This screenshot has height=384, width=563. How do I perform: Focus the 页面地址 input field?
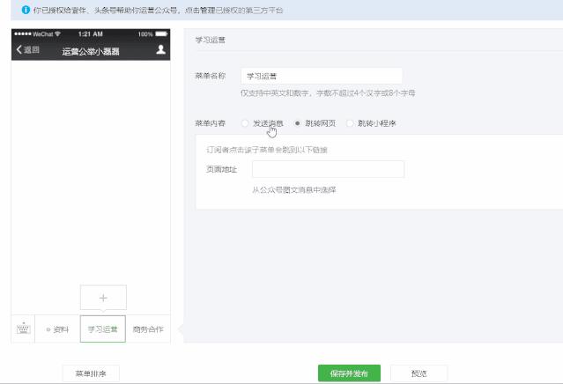(x=328, y=169)
